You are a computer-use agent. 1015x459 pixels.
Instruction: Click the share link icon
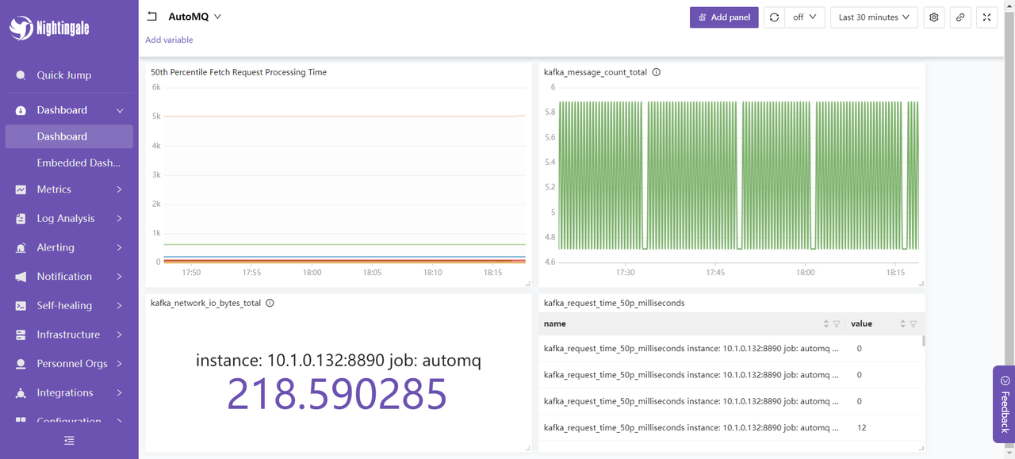click(960, 17)
